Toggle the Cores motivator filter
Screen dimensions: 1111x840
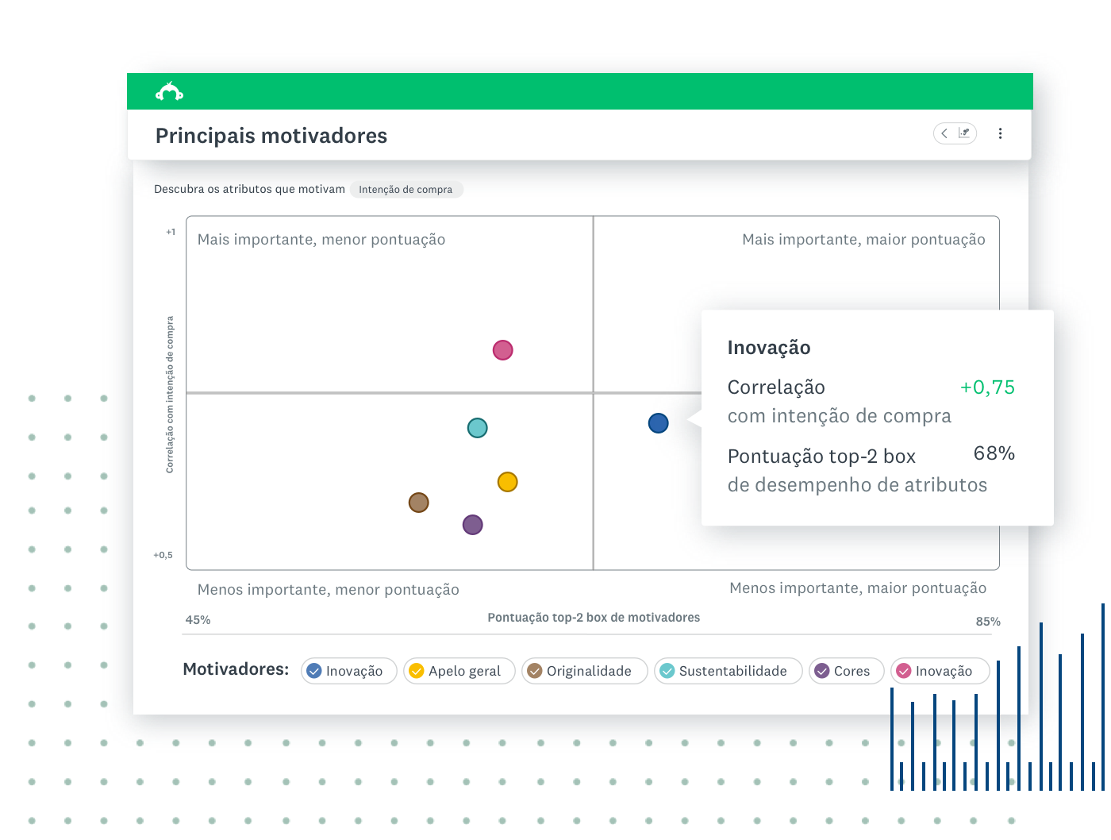(x=846, y=671)
